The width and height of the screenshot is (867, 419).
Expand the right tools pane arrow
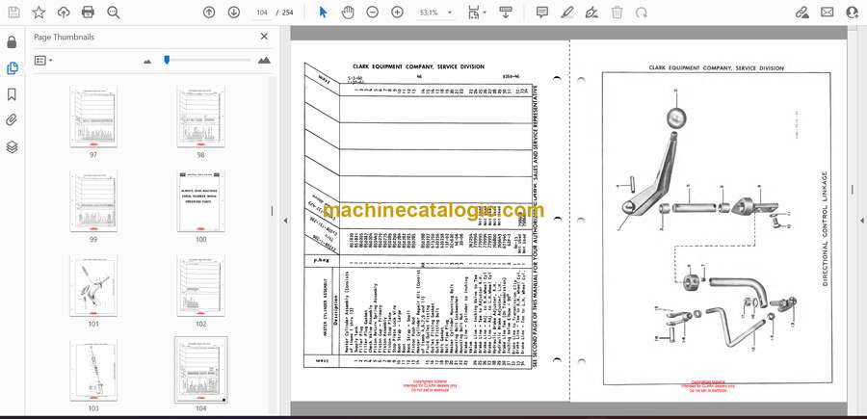[861, 221]
